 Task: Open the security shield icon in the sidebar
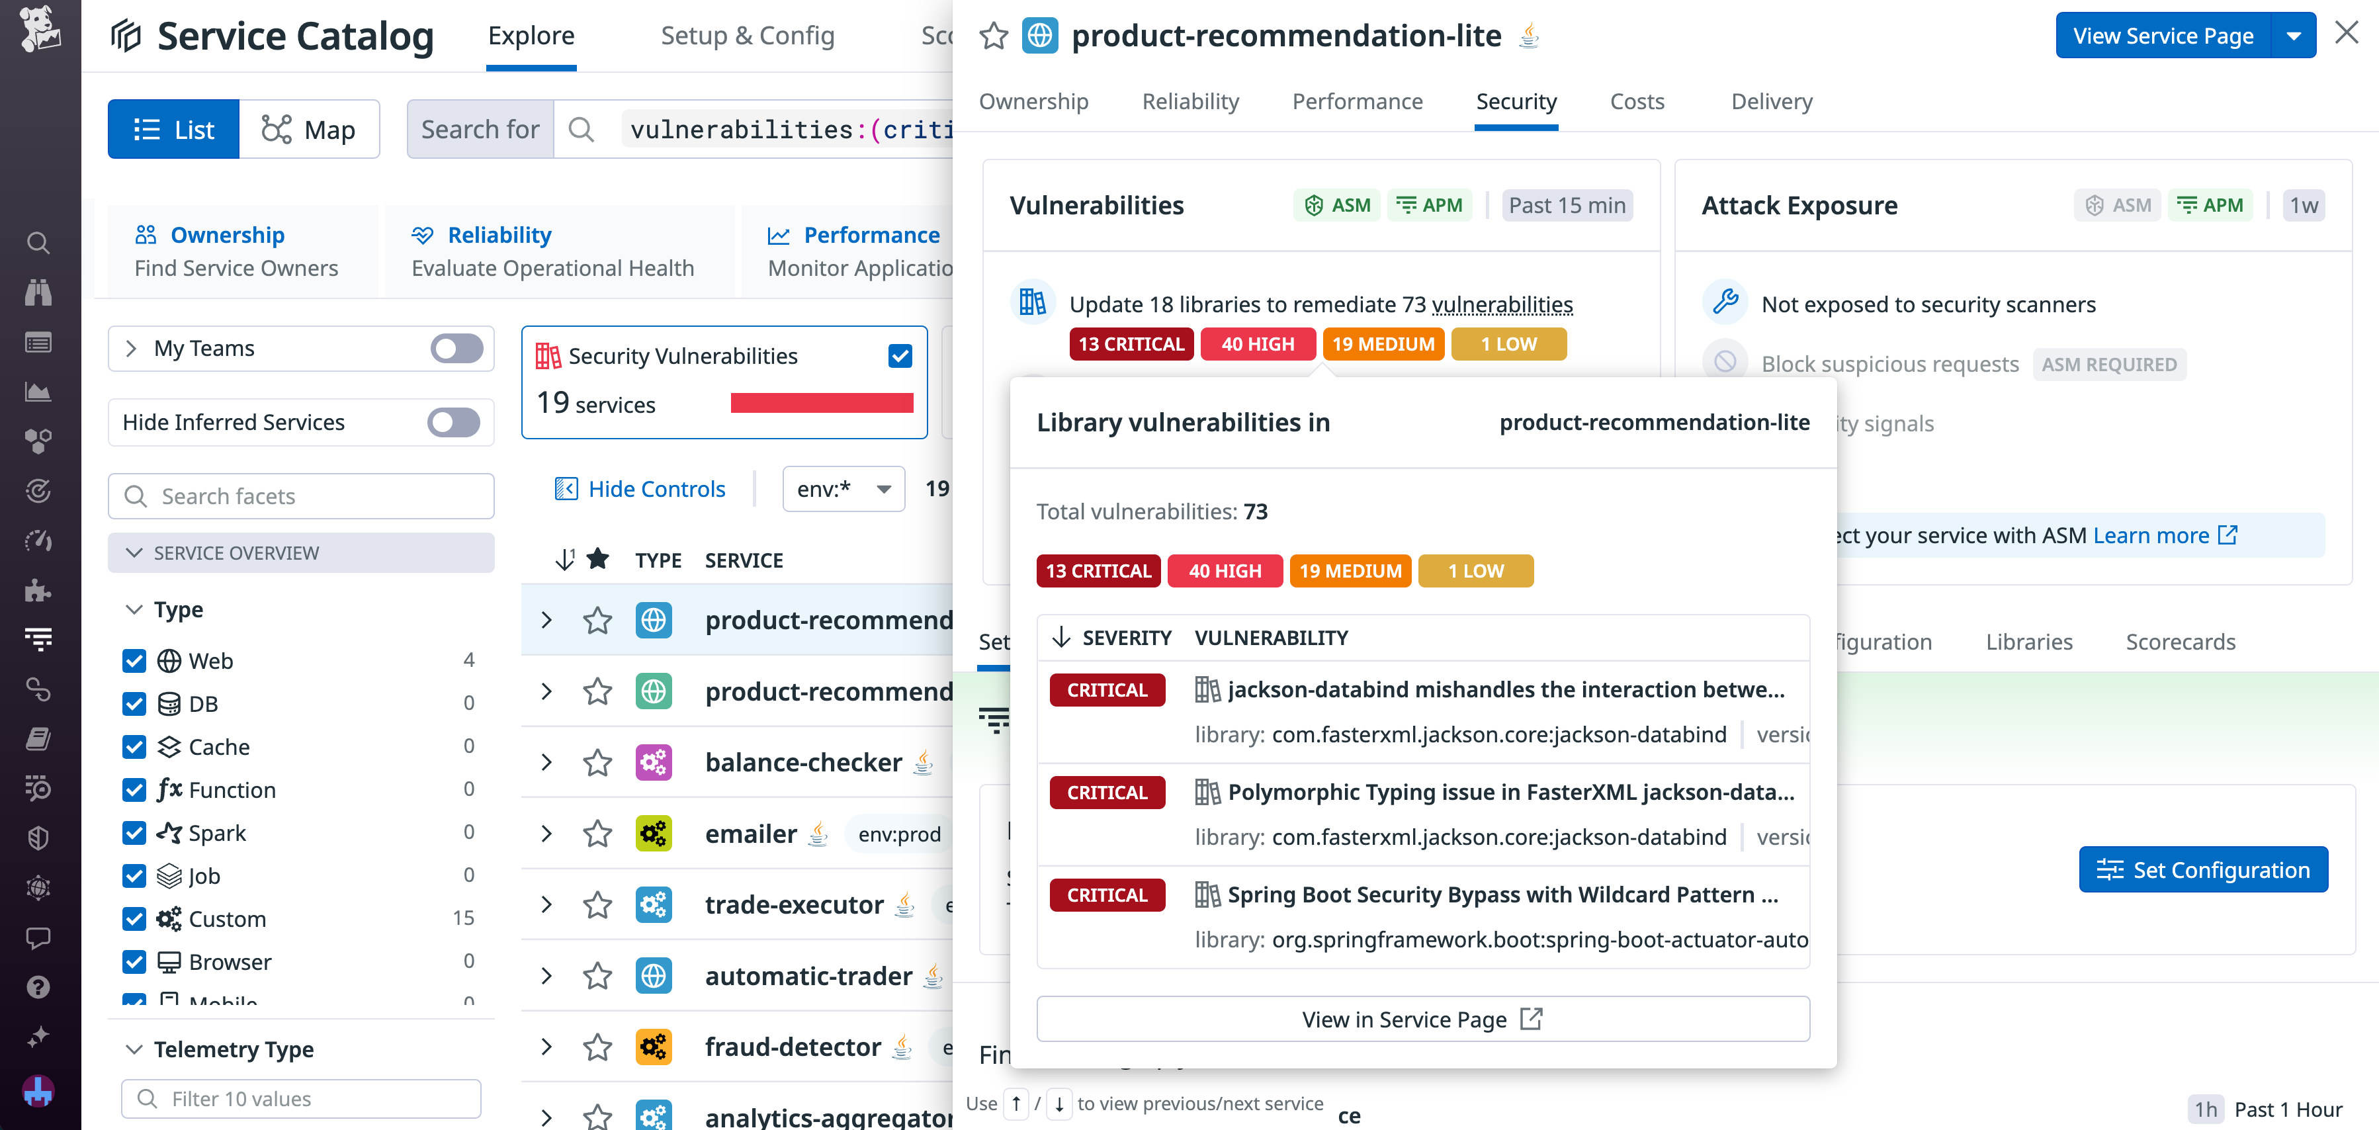(x=38, y=838)
